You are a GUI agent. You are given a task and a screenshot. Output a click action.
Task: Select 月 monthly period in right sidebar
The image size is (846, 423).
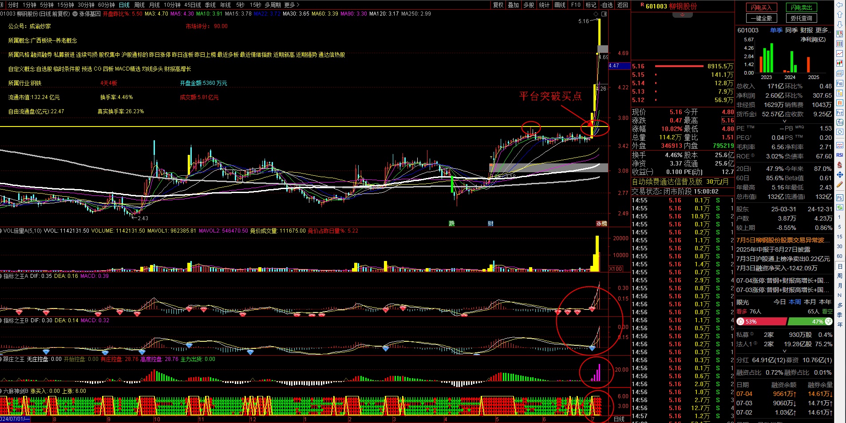[x=839, y=285]
